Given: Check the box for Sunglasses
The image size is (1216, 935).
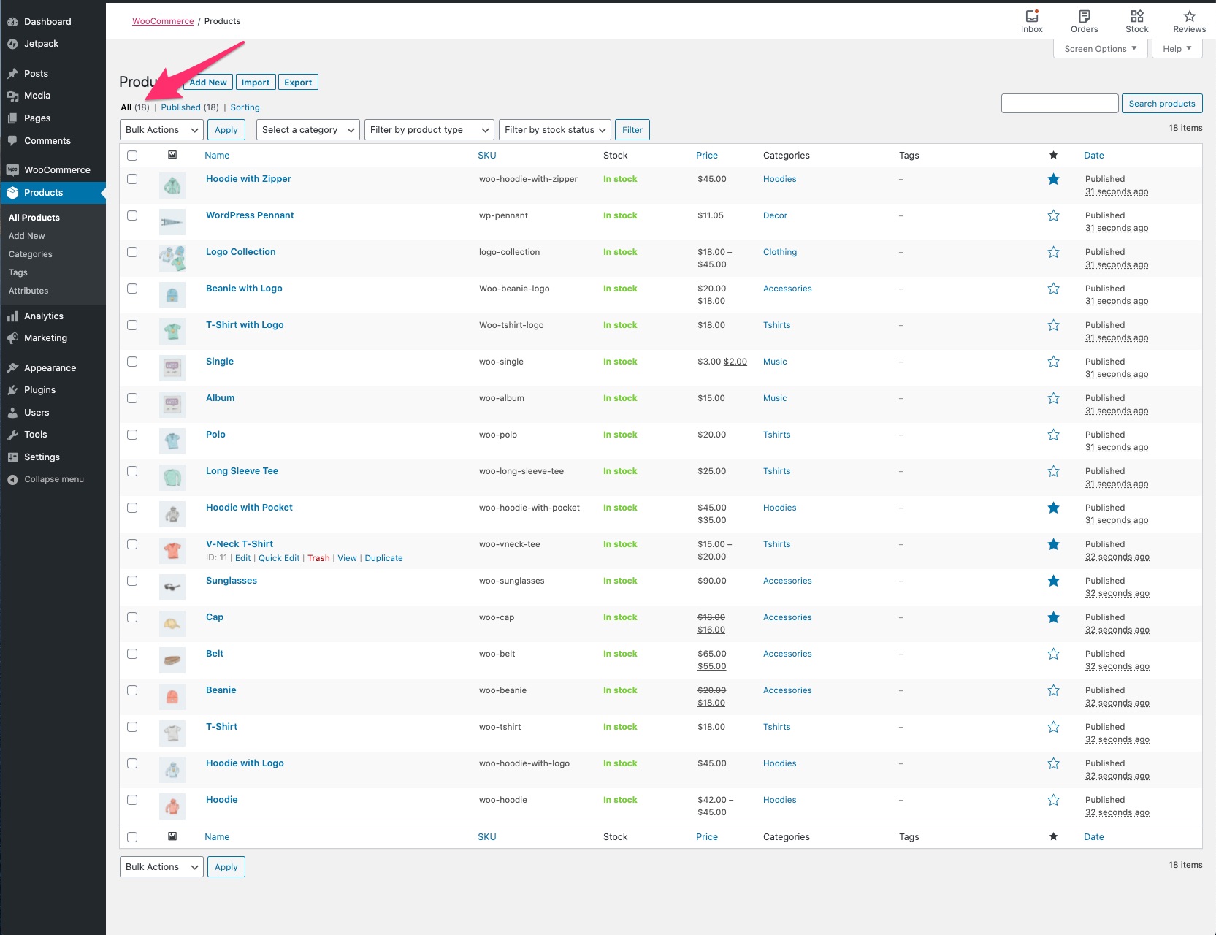Looking at the screenshot, I should click(132, 581).
